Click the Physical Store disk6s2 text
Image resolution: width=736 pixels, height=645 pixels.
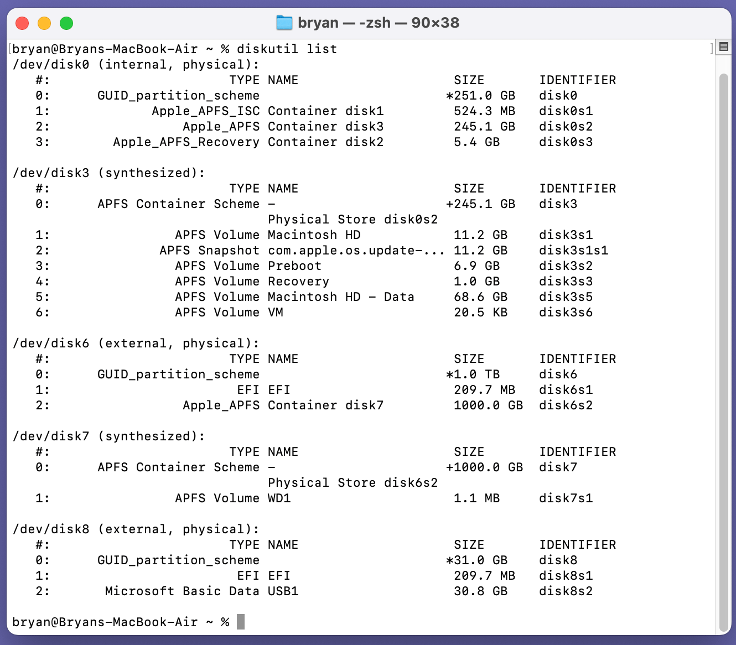click(353, 482)
